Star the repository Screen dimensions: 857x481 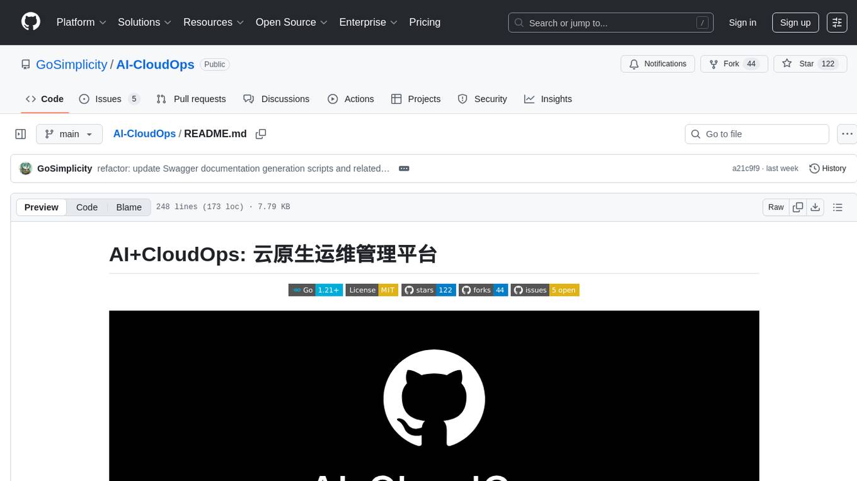coord(810,64)
